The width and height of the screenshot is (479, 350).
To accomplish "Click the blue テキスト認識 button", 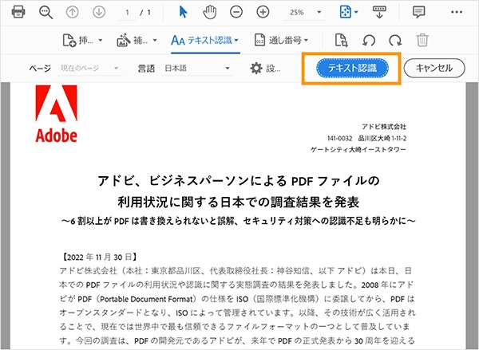I will (352, 68).
